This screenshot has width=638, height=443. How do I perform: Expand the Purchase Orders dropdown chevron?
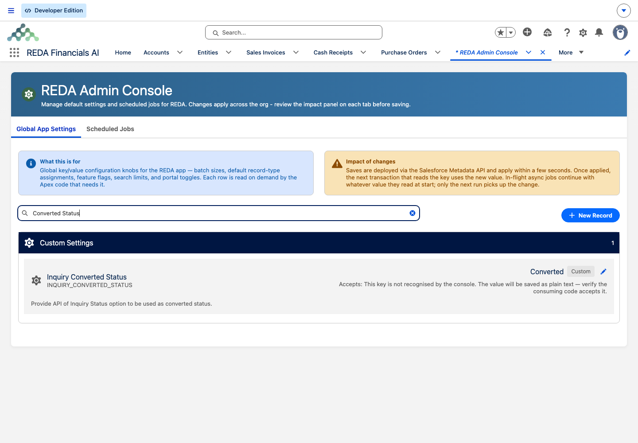click(x=438, y=52)
